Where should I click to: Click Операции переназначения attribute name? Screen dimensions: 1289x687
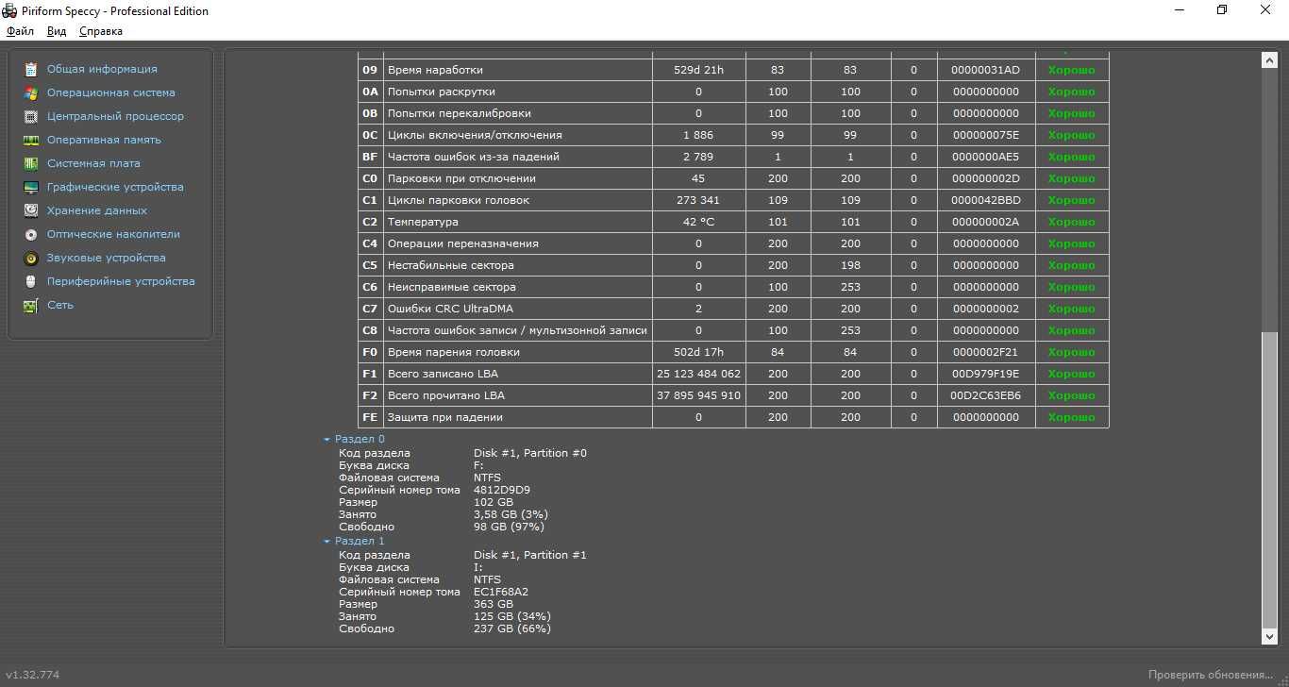pos(463,243)
